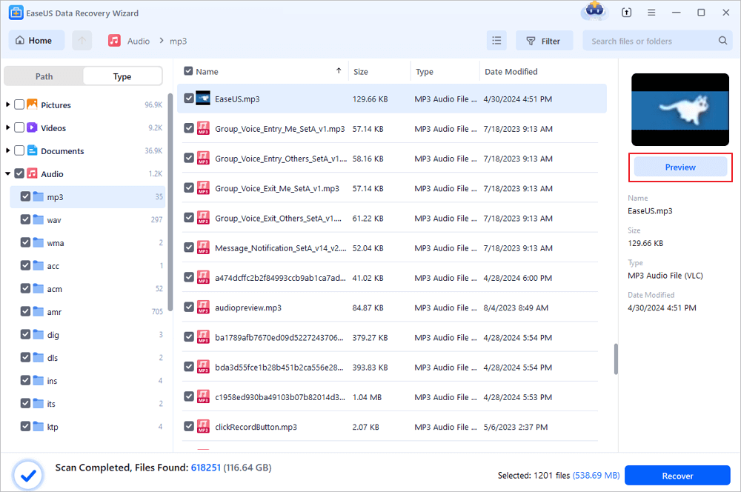Expand the Pictures category

8,105
